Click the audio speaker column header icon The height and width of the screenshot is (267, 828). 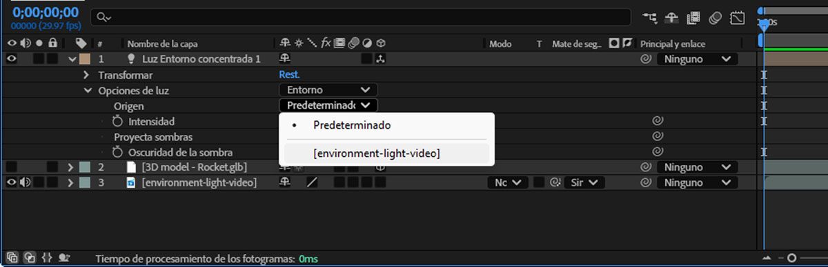point(26,43)
